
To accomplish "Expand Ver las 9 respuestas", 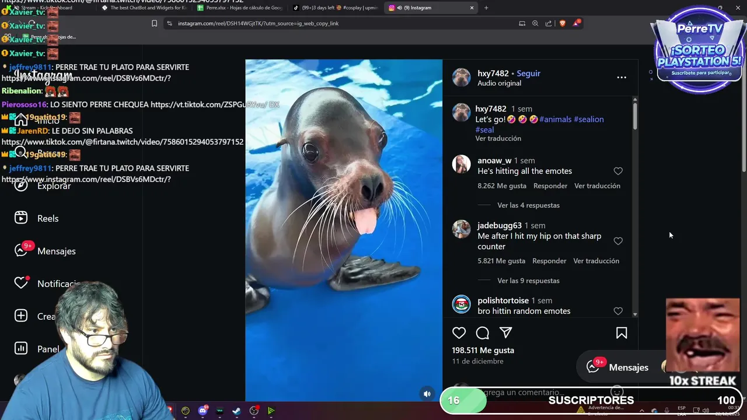I will click(528, 281).
